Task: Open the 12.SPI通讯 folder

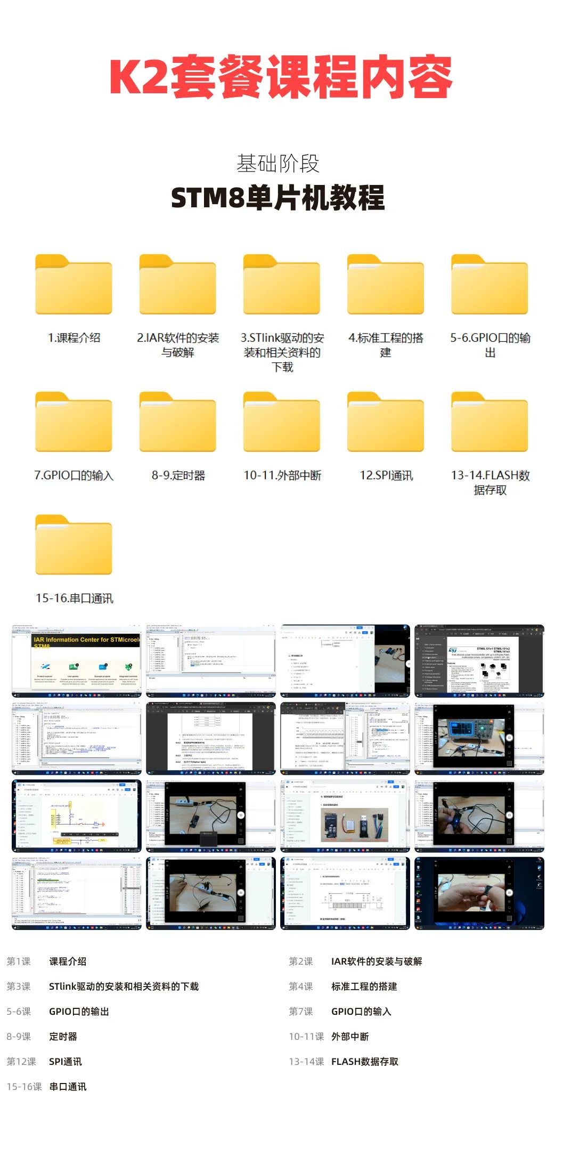Action: click(385, 423)
